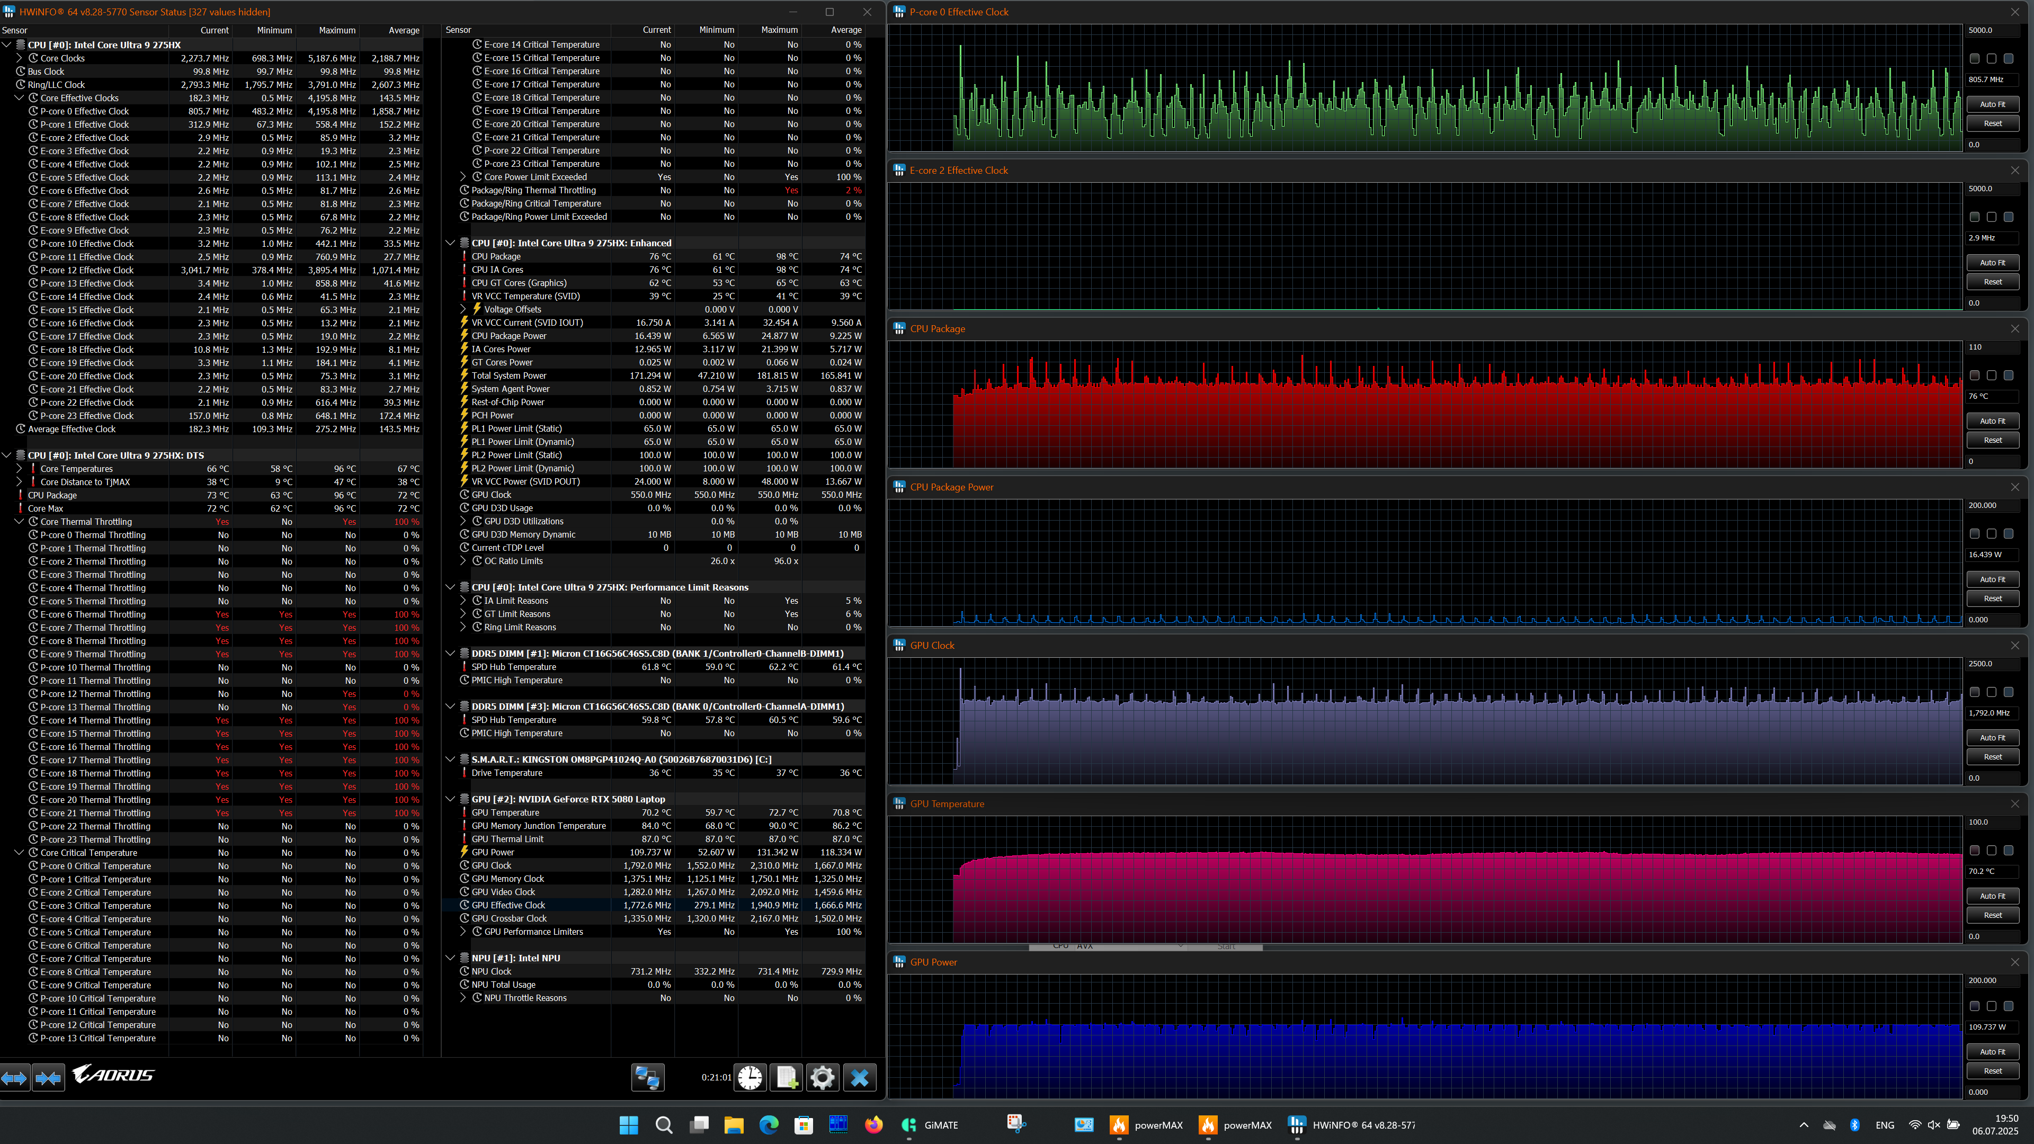The height and width of the screenshot is (1144, 2034).
Task: Click the log file with plus icon
Action: (787, 1078)
